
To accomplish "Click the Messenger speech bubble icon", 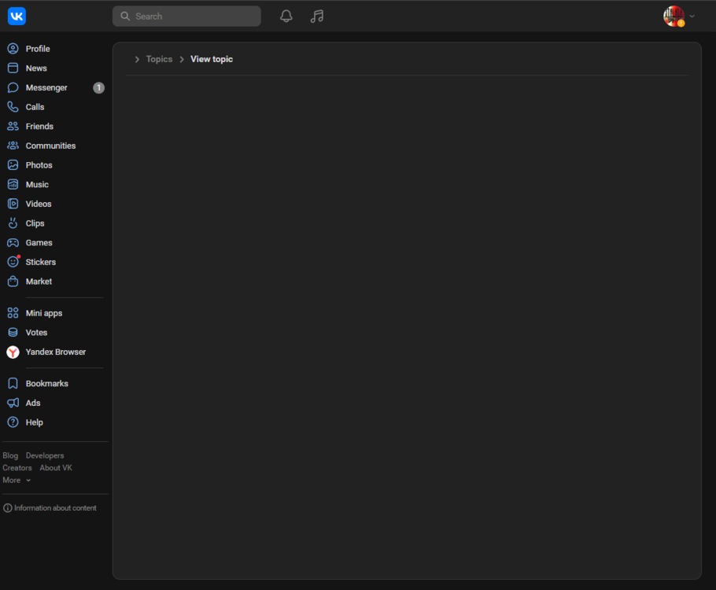I will (x=13, y=87).
